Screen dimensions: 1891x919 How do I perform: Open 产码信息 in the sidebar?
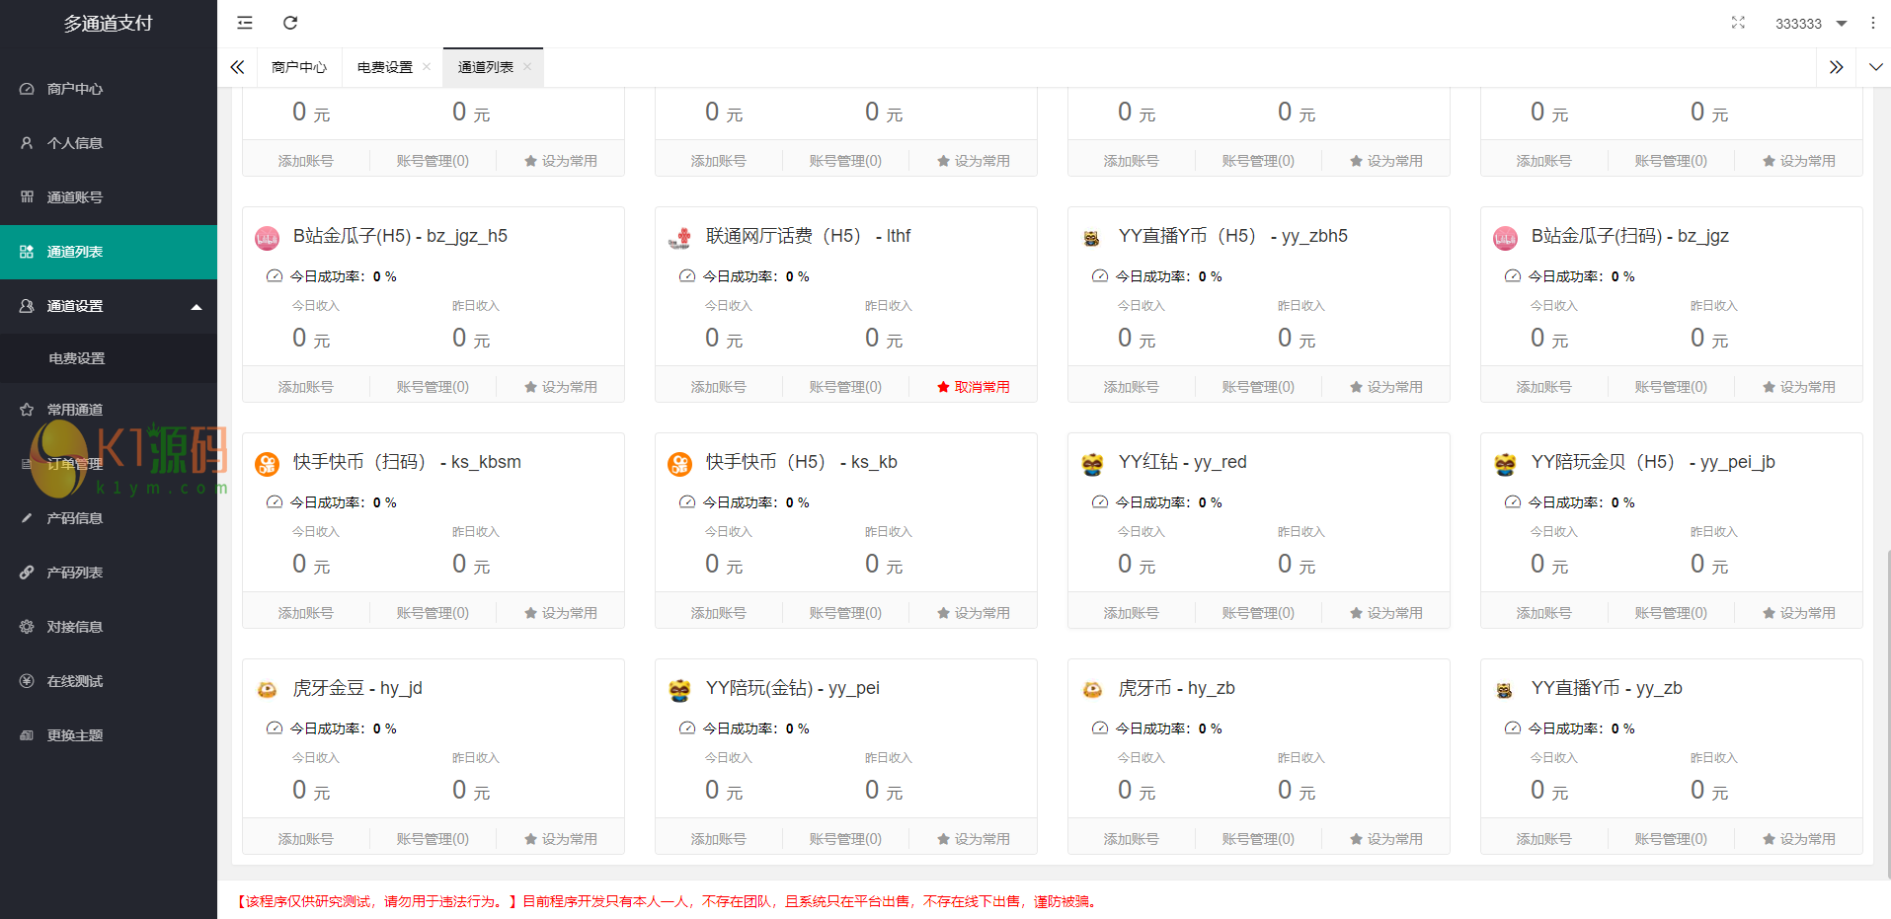coord(109,518)
